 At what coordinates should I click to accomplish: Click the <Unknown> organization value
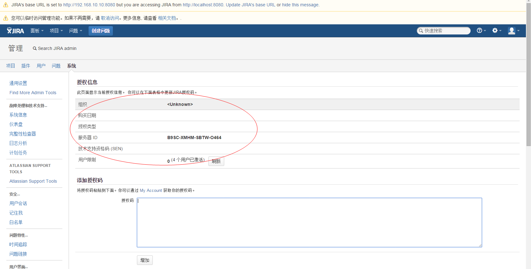(x=180, y=104)
